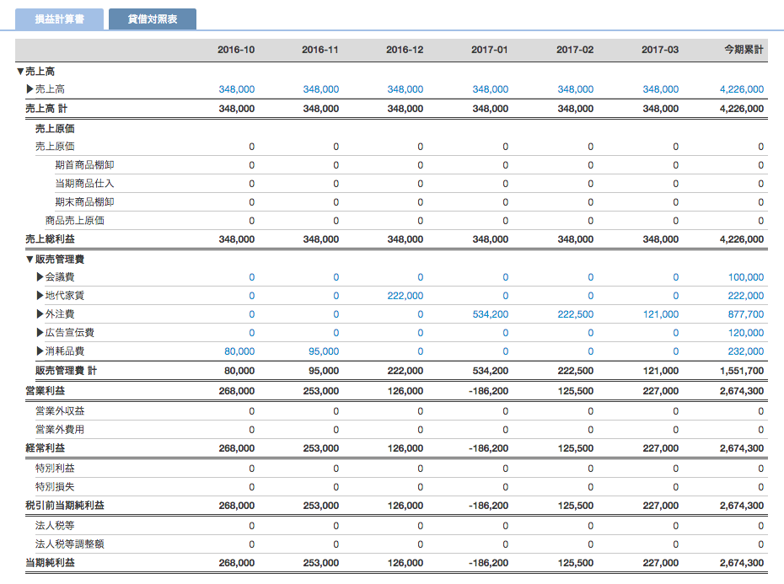Click the 期首商品棚卸 row label
The height and width of the screenshot is (584, 784).
click(x=84, y=165)
